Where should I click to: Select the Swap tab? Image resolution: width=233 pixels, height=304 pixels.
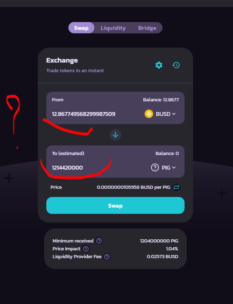pos(81,28)
